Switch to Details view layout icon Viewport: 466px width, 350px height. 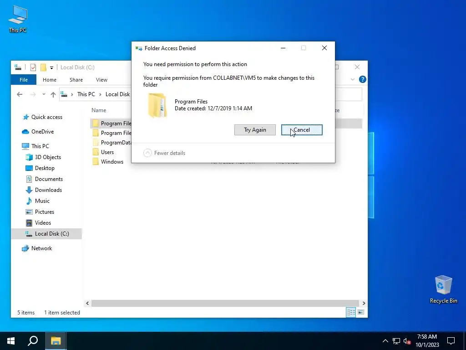[x=351, y=313]
